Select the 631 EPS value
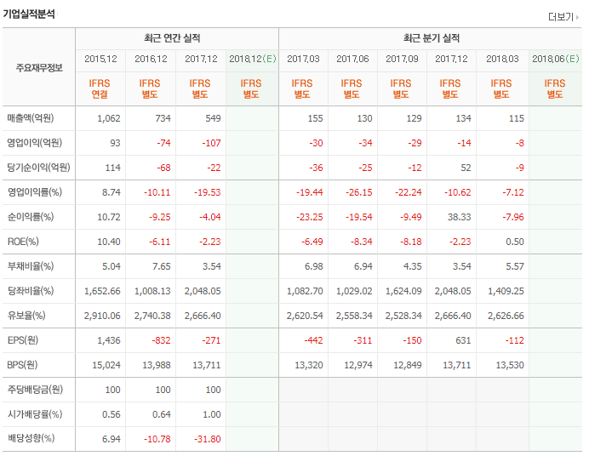 coord(463,341)
